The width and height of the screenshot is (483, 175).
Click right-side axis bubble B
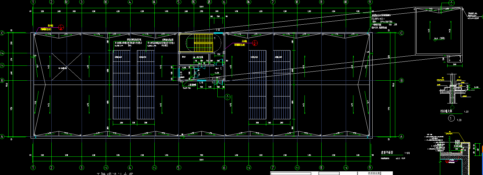coord(401,81)
